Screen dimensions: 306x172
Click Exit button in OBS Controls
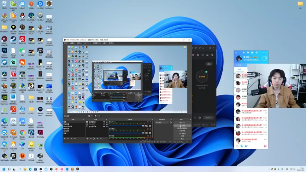pyautogui.click(x=182, y=139)
